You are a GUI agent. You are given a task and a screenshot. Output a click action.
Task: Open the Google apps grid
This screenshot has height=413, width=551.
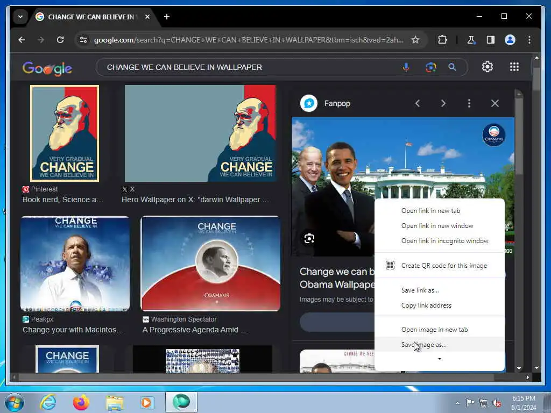(x=514, y=67)
